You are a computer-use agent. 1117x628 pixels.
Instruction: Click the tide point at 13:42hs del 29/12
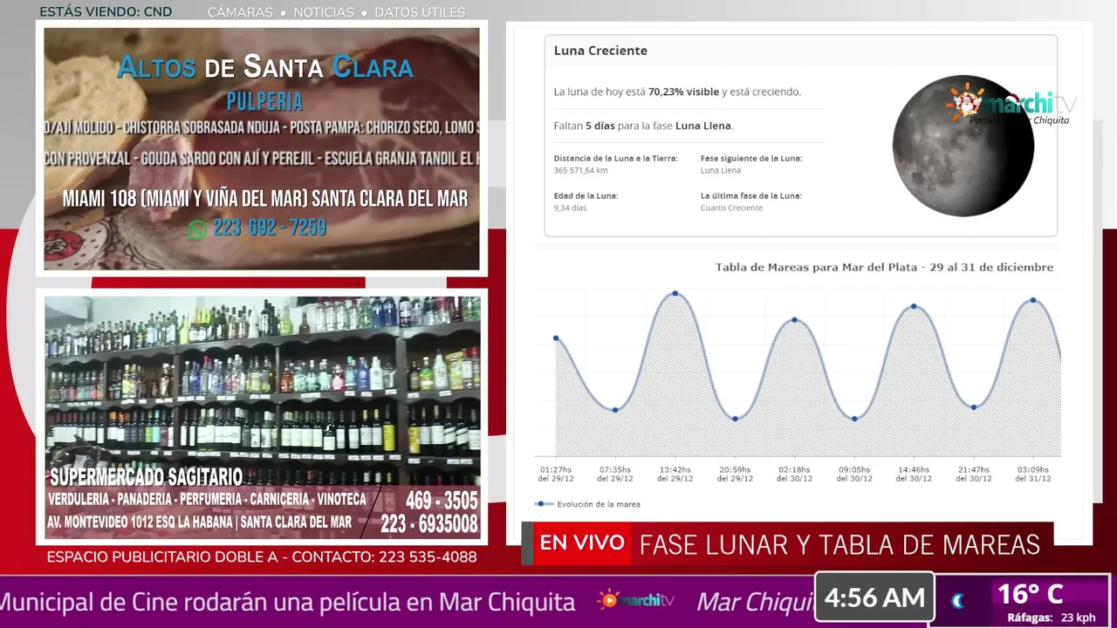pos(675,294)
